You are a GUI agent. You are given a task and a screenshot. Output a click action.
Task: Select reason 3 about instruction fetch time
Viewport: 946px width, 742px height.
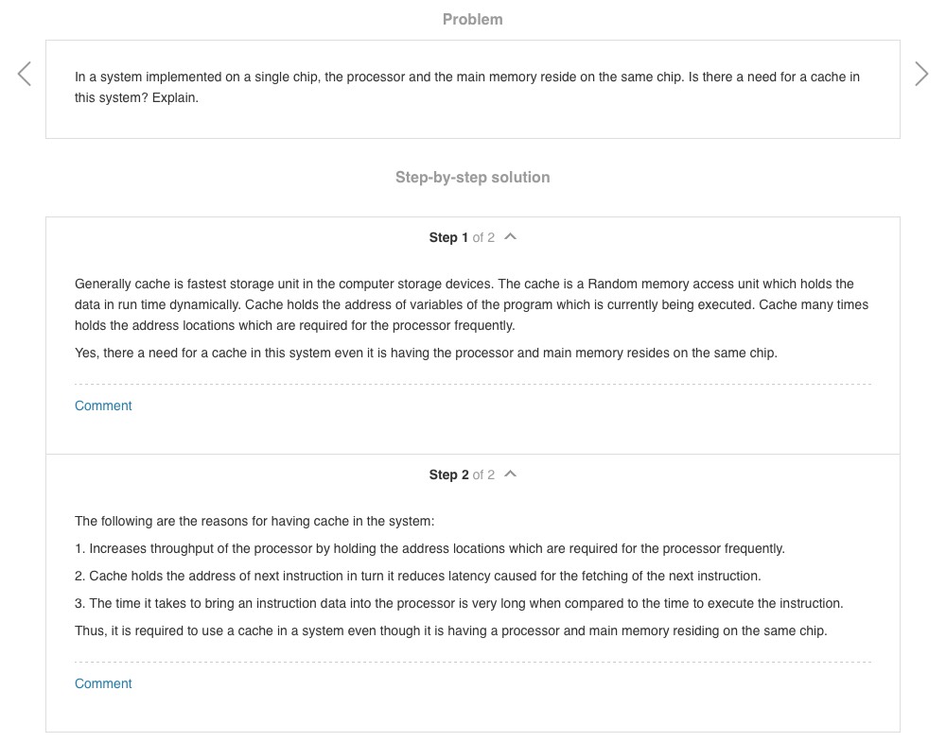coord(459,603)
